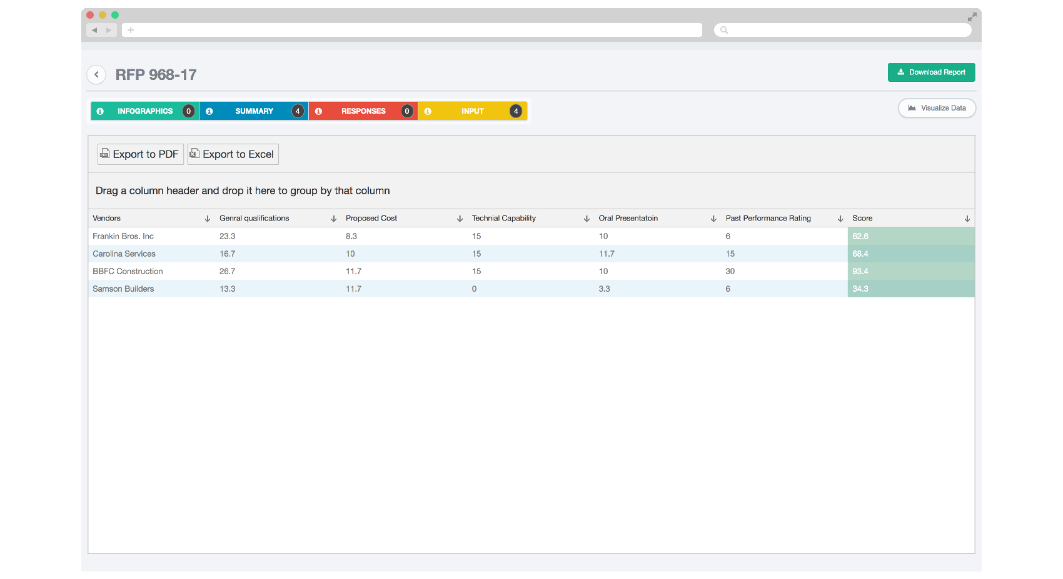Click the info icon on Infographics tab
This screenshot has width=1063, height=579.
coord(100,111)
